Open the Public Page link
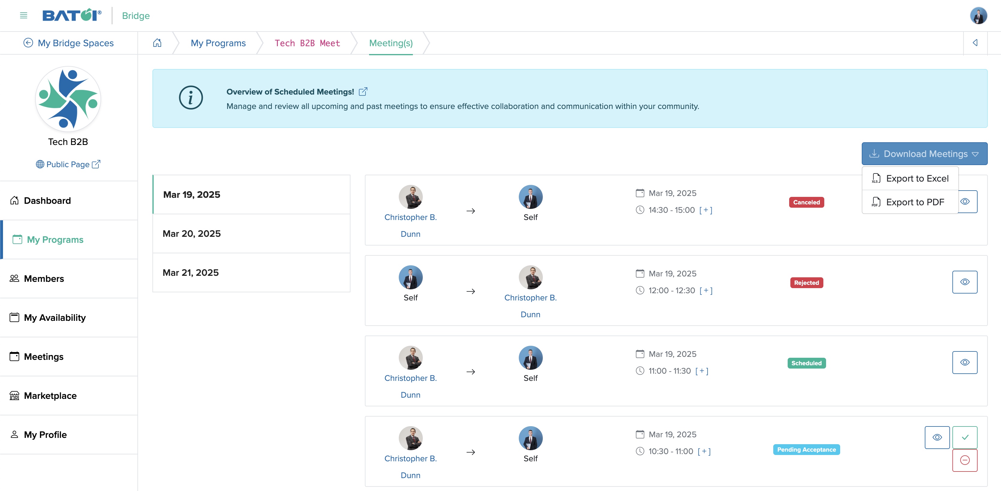This screenshot has width=1001, height=491. tap(68, 164)
